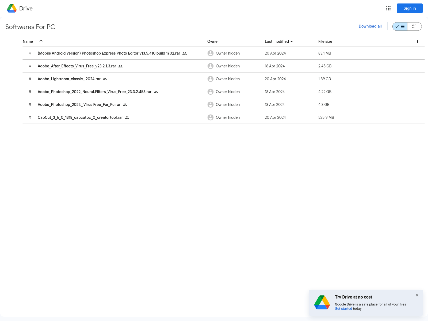This screenshot has width=428, height=321.
Task: Click the File size column header
Action: tap(325, 41)
